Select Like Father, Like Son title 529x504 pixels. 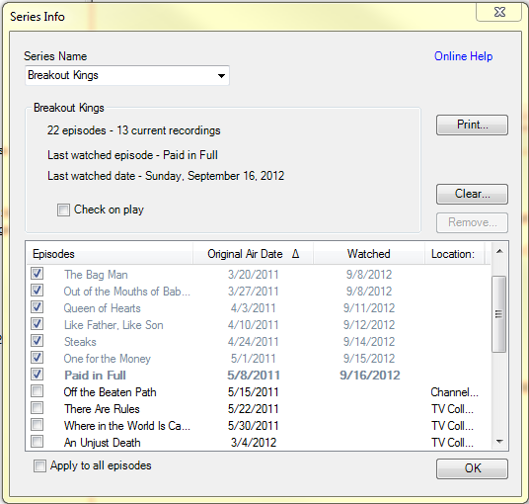coord(113,325)
